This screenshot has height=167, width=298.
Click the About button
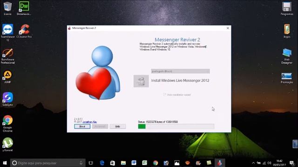pos(82,126)
